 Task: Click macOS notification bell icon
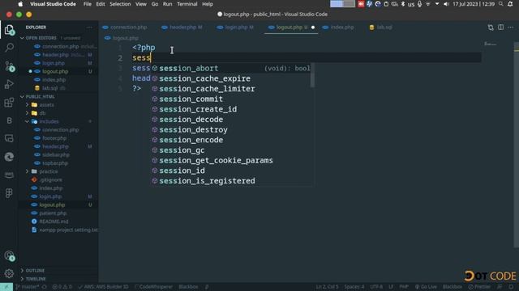(510, 4)
